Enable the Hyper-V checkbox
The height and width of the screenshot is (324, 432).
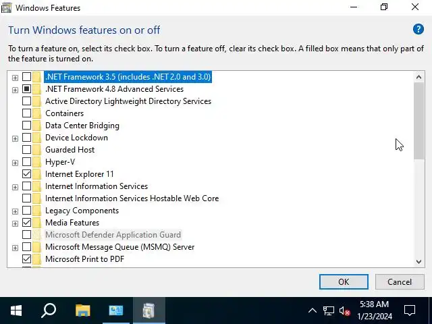26,161
